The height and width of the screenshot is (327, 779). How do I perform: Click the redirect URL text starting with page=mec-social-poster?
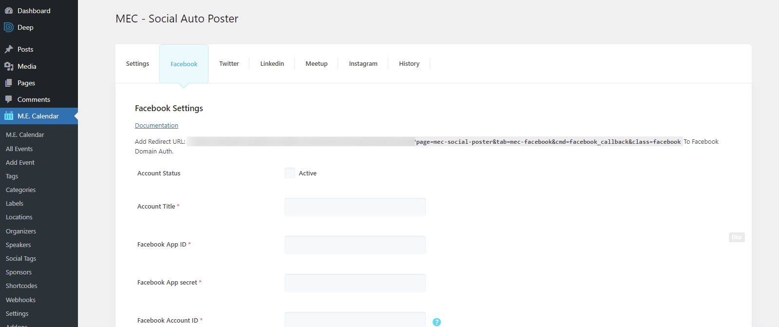click(548, 142)
